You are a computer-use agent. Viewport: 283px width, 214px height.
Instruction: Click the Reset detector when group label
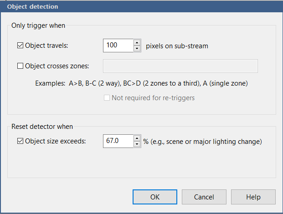pyautogui.click(x=42, y=126)
